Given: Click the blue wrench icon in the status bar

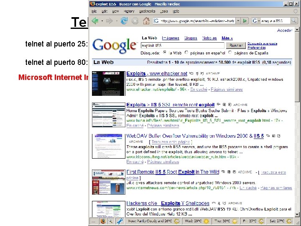Looking at the screenshot, I should click(x=120, y=221).
